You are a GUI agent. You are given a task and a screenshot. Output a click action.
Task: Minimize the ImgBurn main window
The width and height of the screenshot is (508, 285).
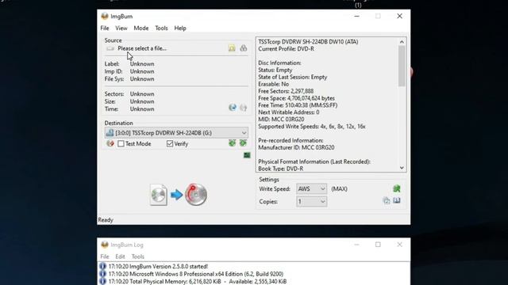click(x=356, y=16)
